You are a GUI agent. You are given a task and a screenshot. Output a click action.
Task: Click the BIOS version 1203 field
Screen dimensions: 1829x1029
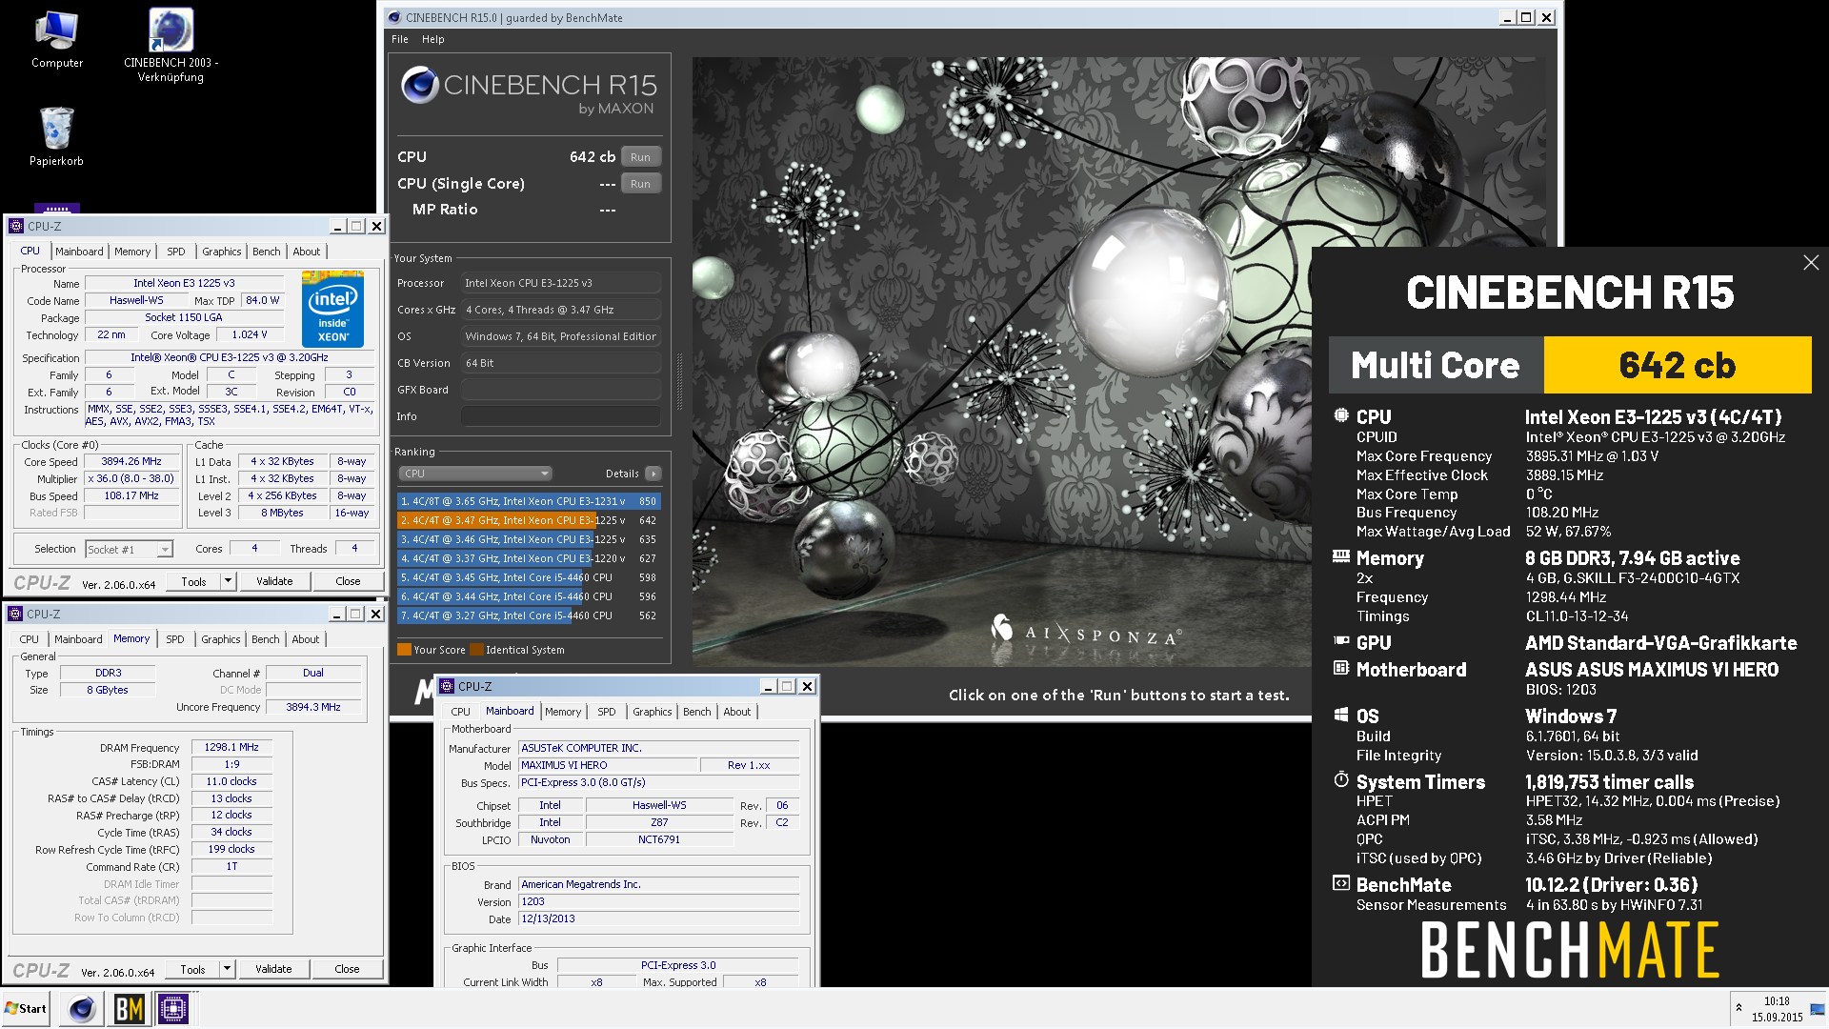(x=658, y=901)
